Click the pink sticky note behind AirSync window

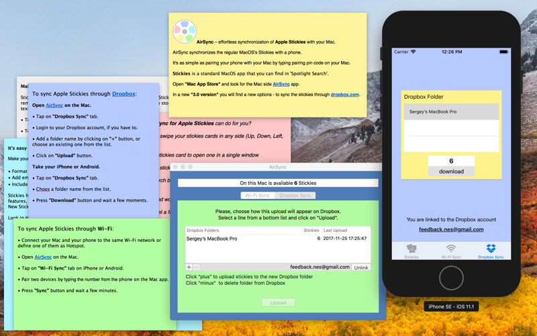(226, 140)
